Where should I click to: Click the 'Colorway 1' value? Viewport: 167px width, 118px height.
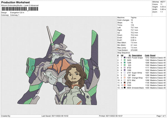click(15, 15)
